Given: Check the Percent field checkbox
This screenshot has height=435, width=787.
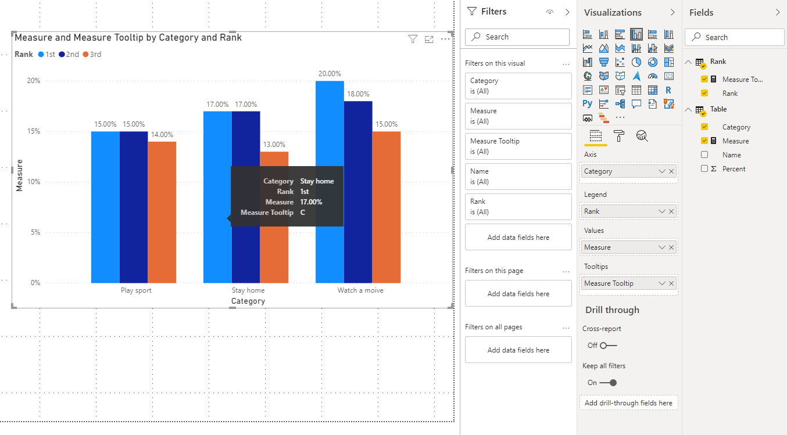Looking at the screenshot, I should point(704,168).
